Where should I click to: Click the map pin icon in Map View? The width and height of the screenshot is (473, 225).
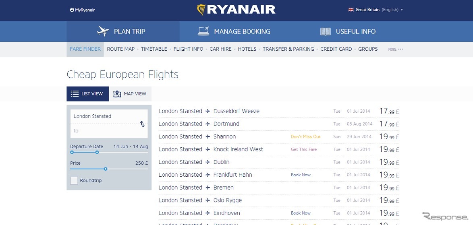[117, 94]
